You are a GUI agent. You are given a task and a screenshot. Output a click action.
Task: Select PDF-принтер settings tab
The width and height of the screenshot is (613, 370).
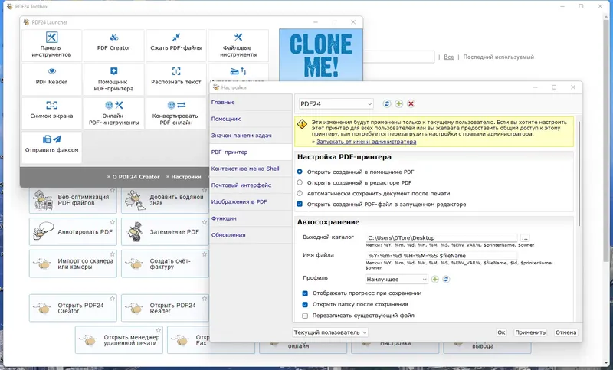click(x=251, y=152)
